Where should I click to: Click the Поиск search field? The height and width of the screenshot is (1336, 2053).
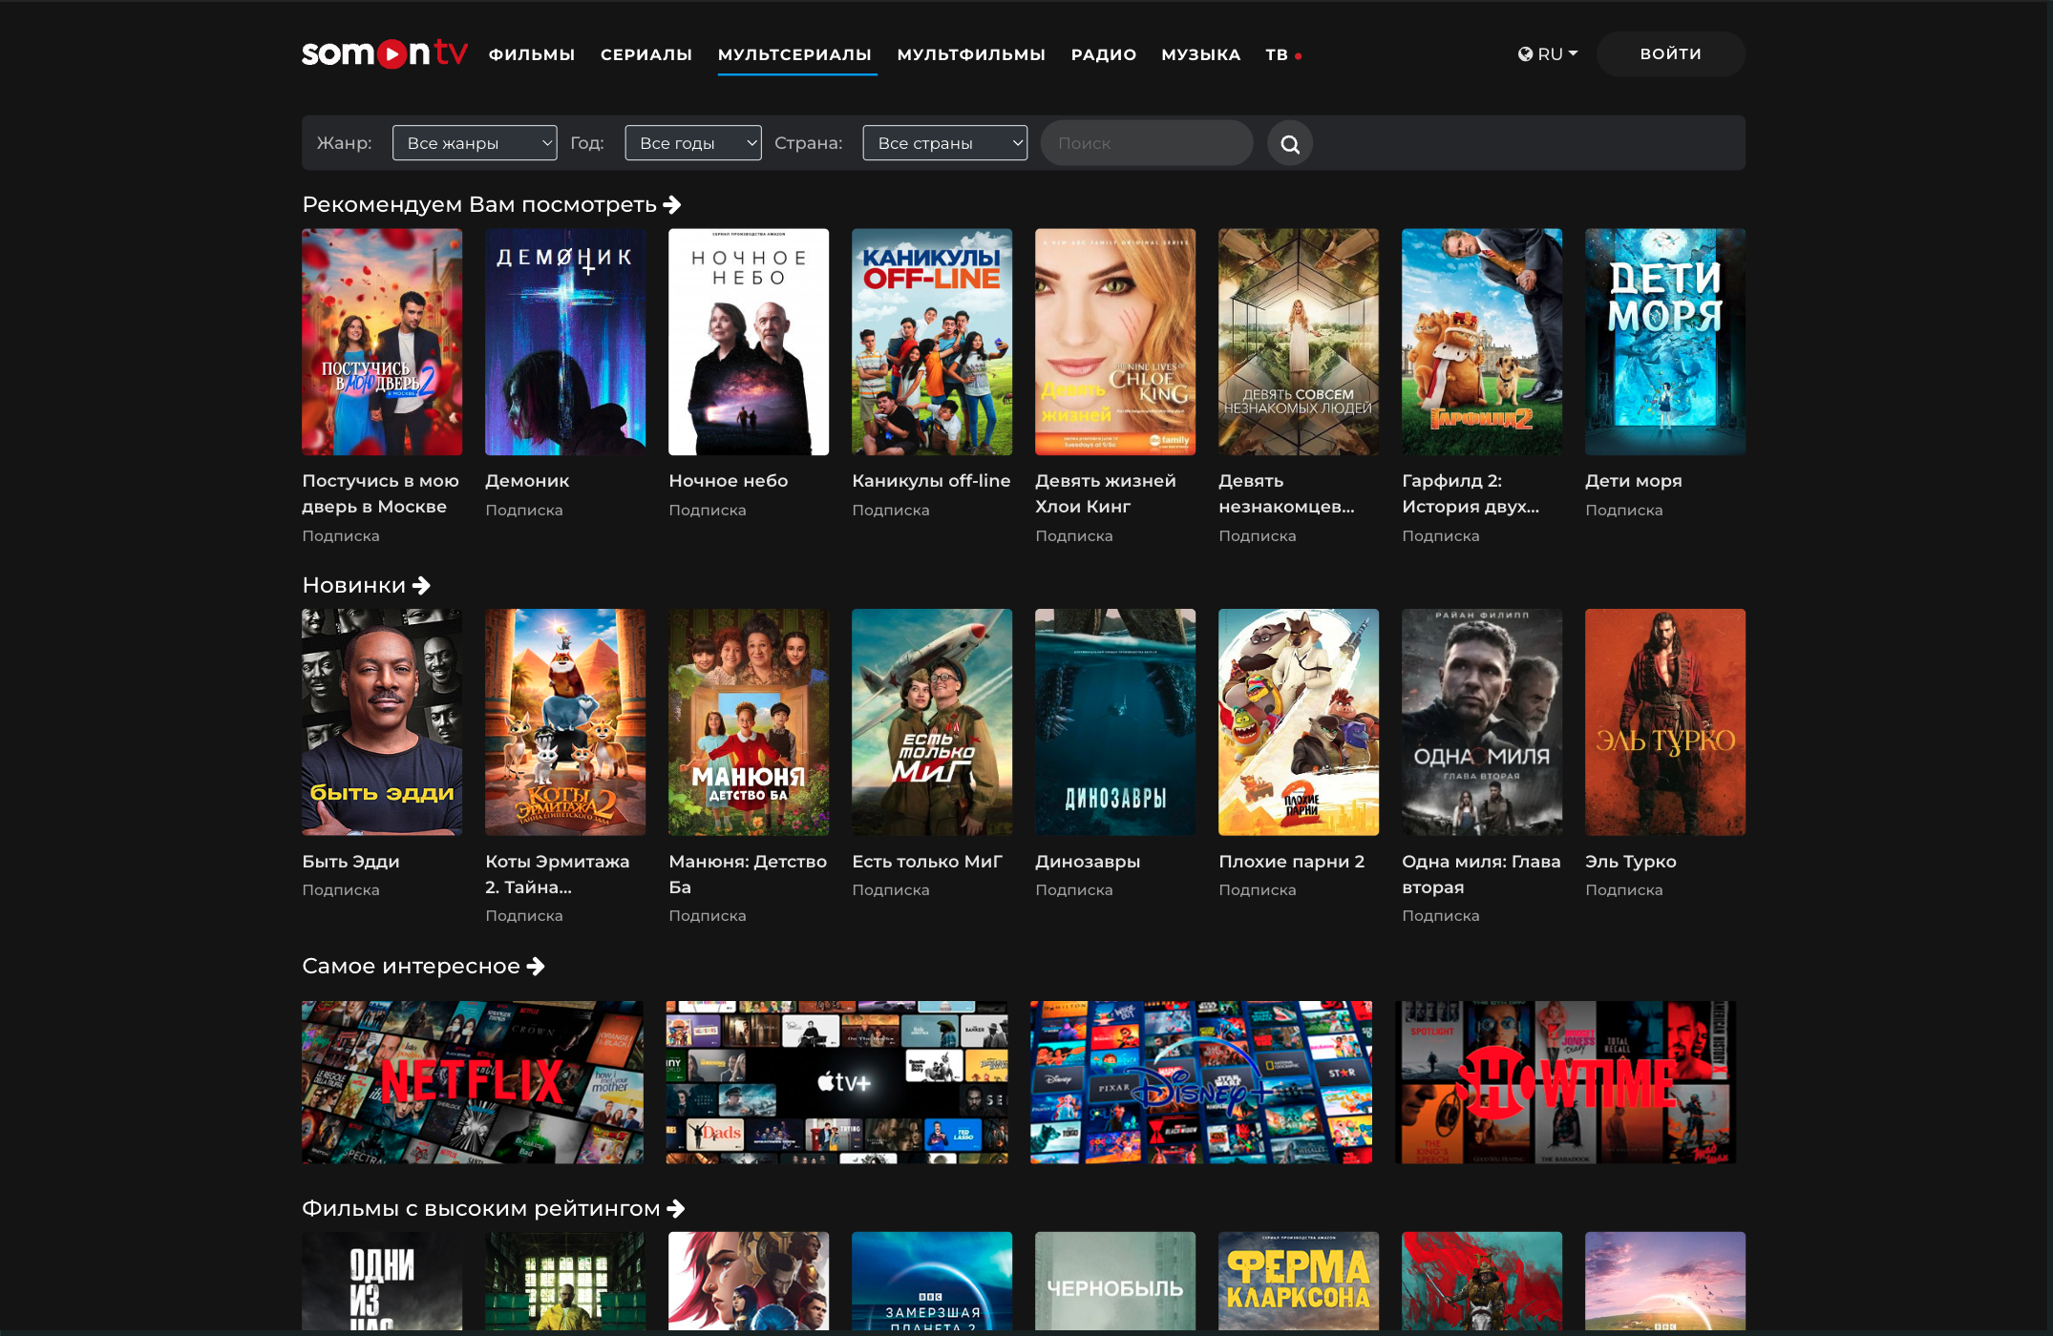click(1147, 143)
